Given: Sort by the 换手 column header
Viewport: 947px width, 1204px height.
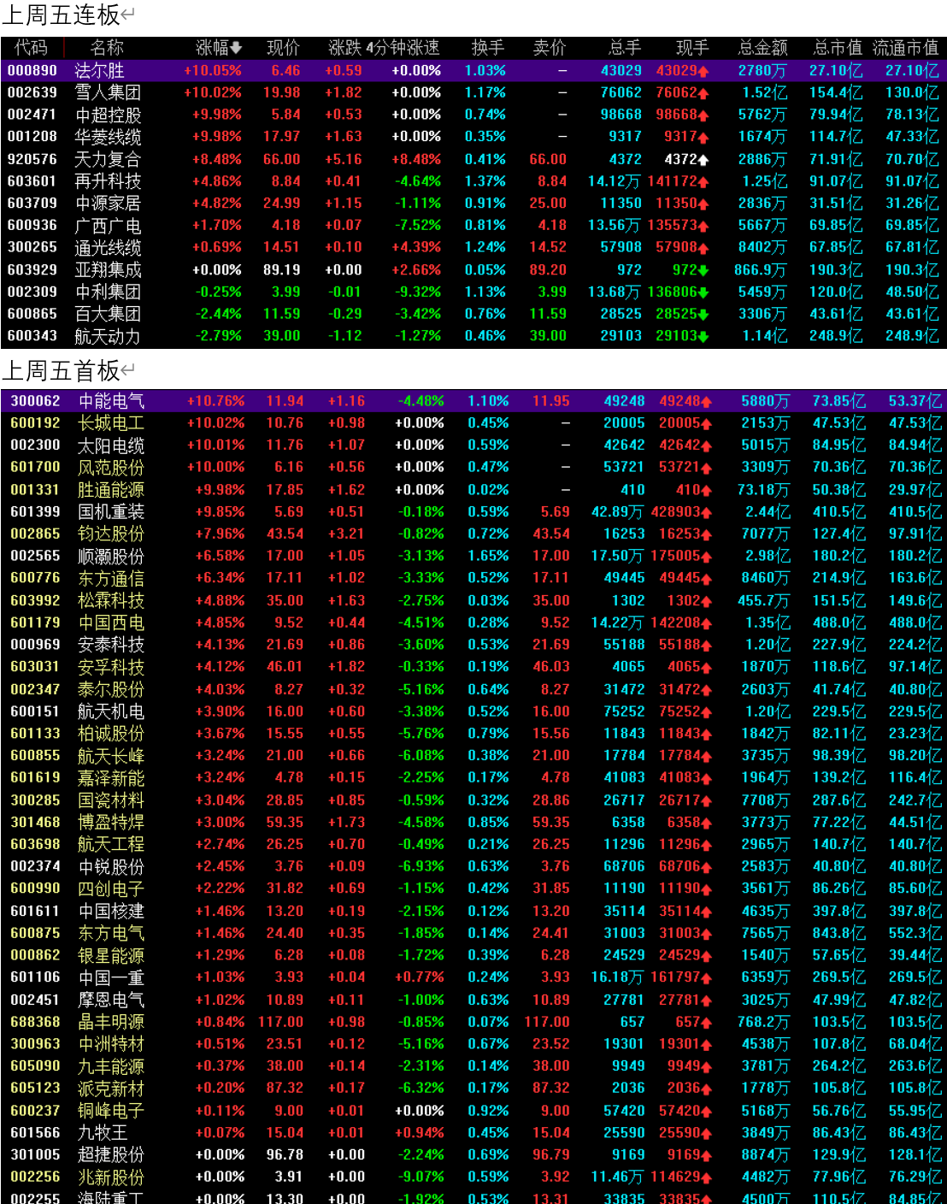Looking at the screenshot, I should click(x=487, y=48).
